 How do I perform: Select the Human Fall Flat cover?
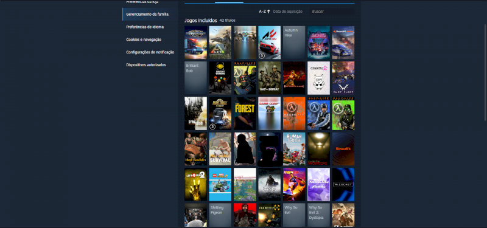point(294,149)
